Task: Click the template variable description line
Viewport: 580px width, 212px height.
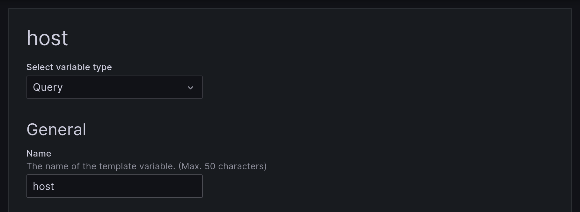Action: pos(146,166)
